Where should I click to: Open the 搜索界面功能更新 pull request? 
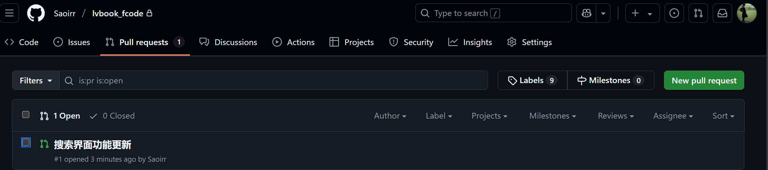(x=92, y=145)
